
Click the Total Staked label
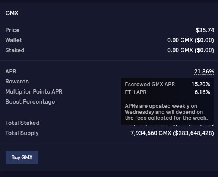[22, 123]
